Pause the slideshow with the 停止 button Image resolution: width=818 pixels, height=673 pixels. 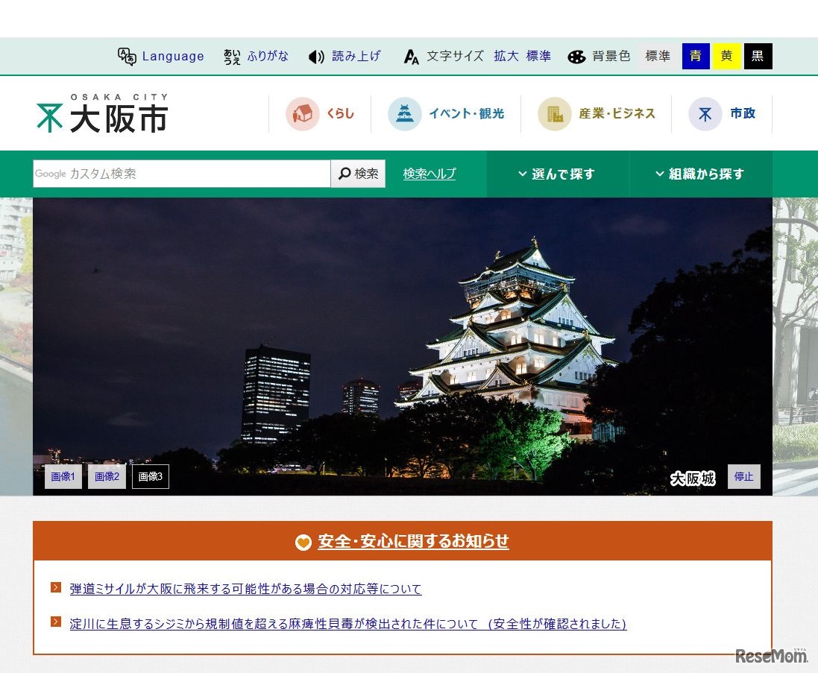(743, 476)
